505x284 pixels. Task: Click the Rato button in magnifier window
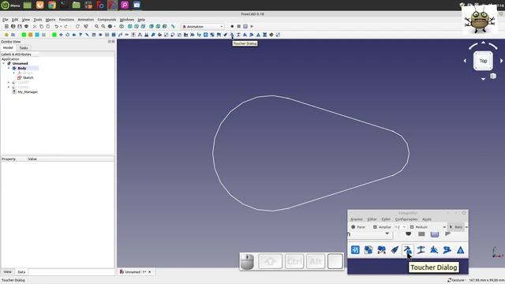pos(456,227)
